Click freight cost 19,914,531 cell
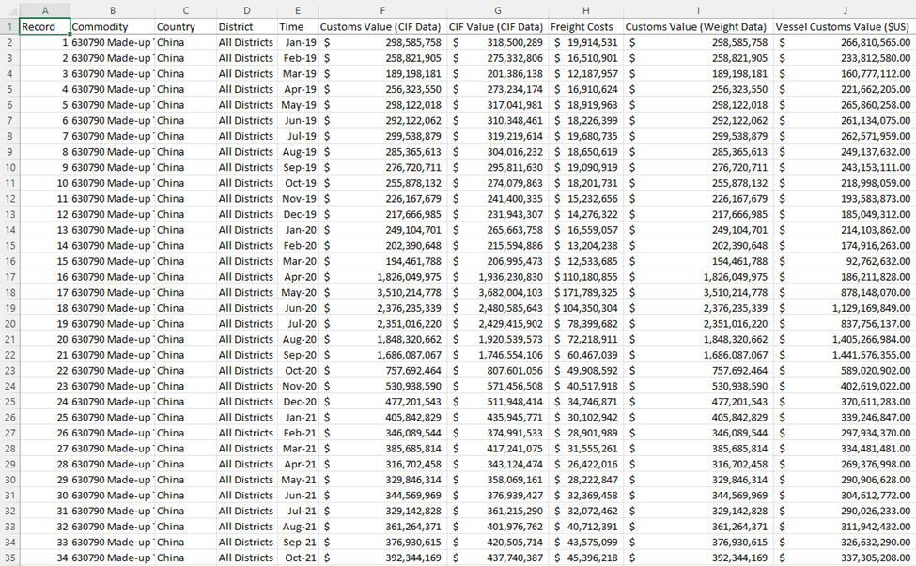 (x=585, y=42)
